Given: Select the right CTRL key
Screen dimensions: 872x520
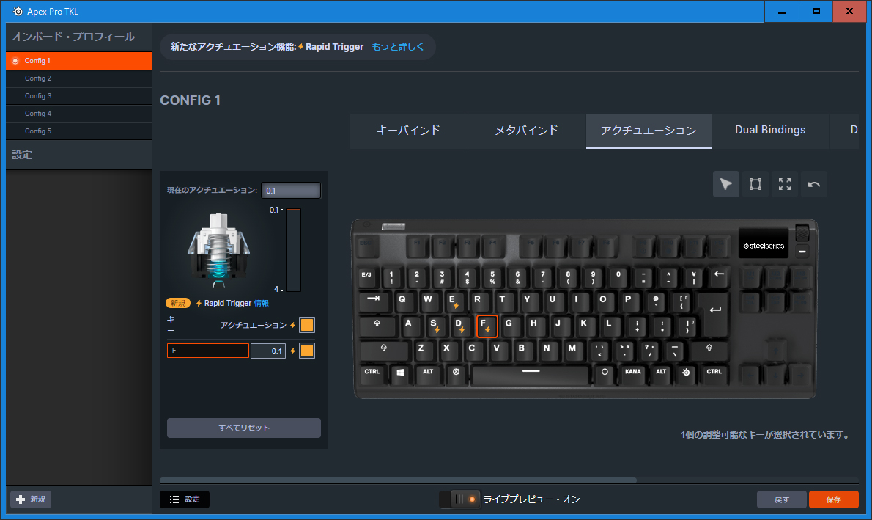Looking at the screenshot, I should tap(714, 373).
